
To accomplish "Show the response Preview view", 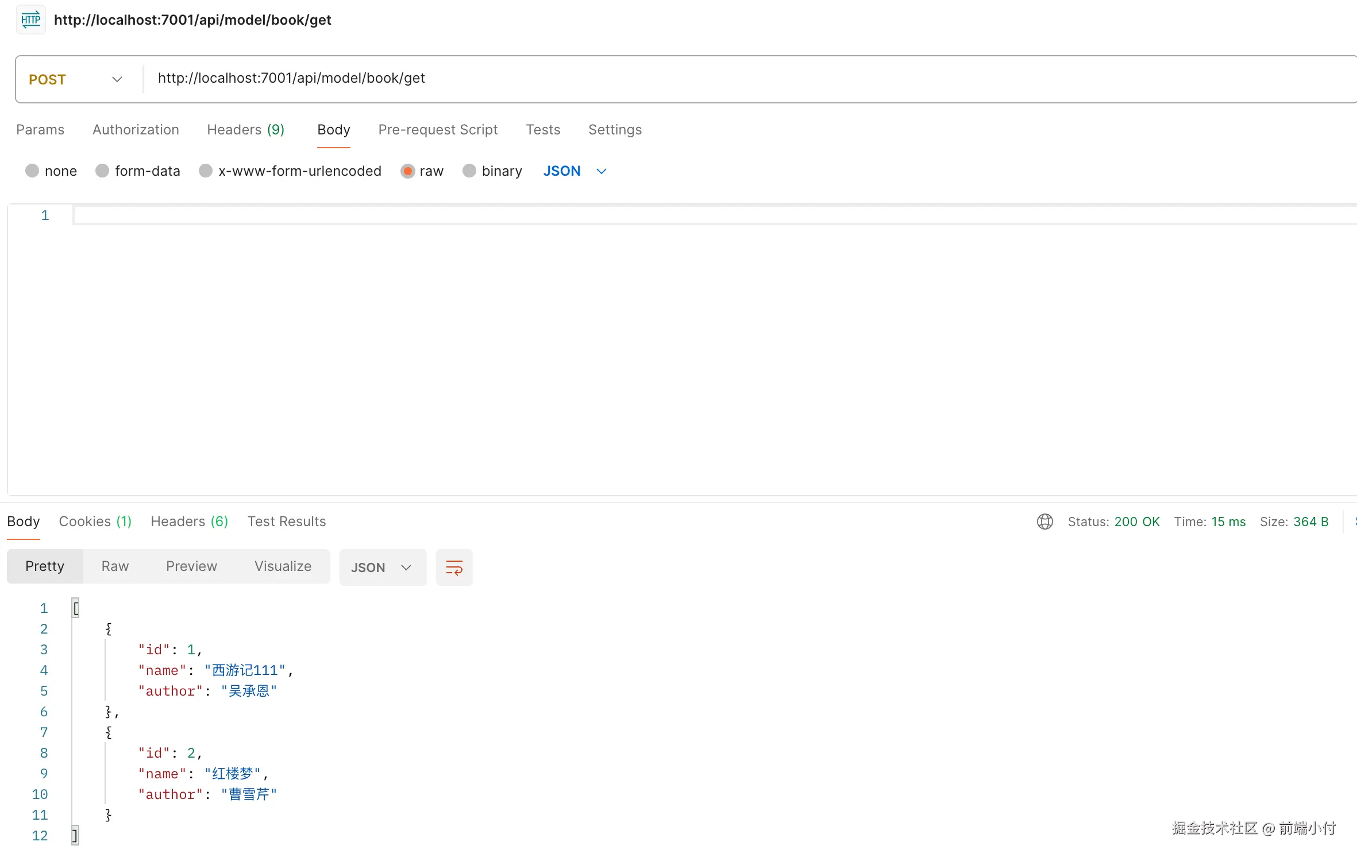I will click(x=191, y=566).
